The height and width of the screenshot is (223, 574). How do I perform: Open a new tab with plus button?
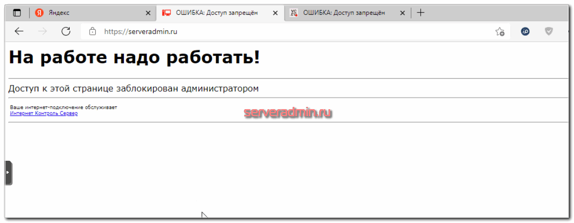coord(421,13)
